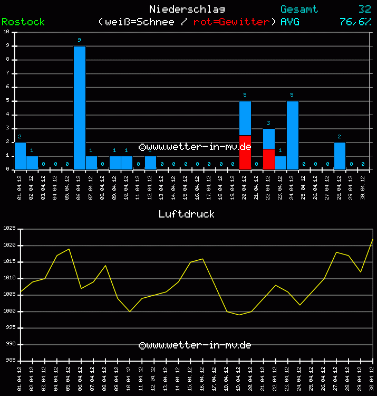Open the wetter-in-mv.de link in pressure chart
The image size is (377, 396).
(x=195, y=345)
